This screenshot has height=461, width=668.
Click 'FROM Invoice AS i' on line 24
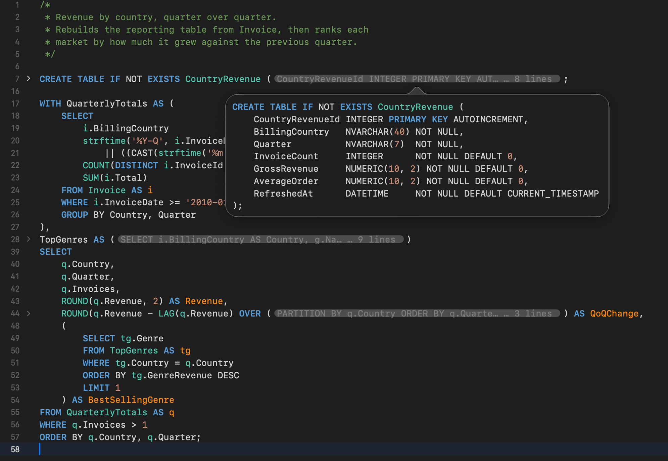tap(107, 190)
